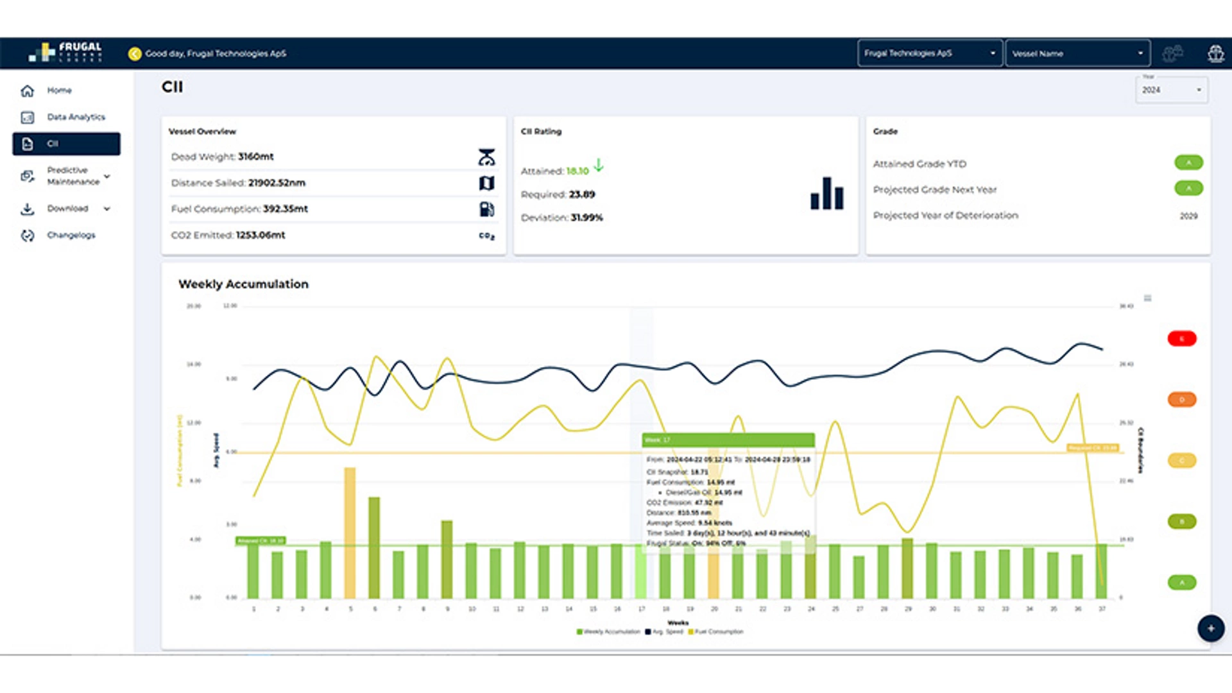Viewport: 1232px width, 693px height.
Task: Open the Frugal Technologies ApS company selector
Action: tap(929, 53)
